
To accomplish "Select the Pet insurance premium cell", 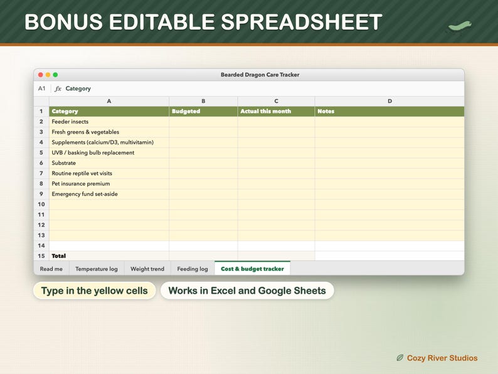I will coord(109,184).
